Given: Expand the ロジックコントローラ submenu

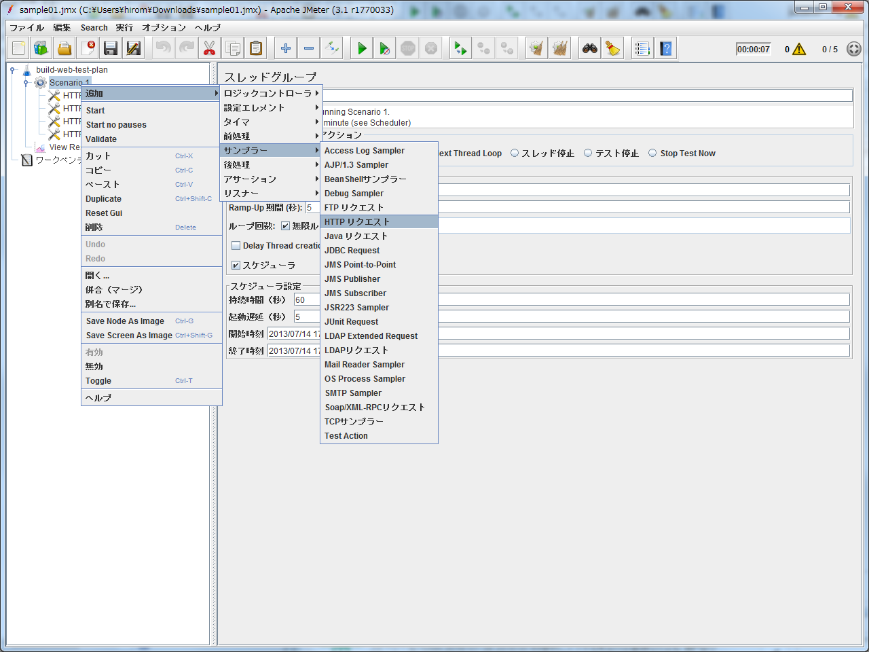Looking at the screenshot, I should tap(271, 93).
